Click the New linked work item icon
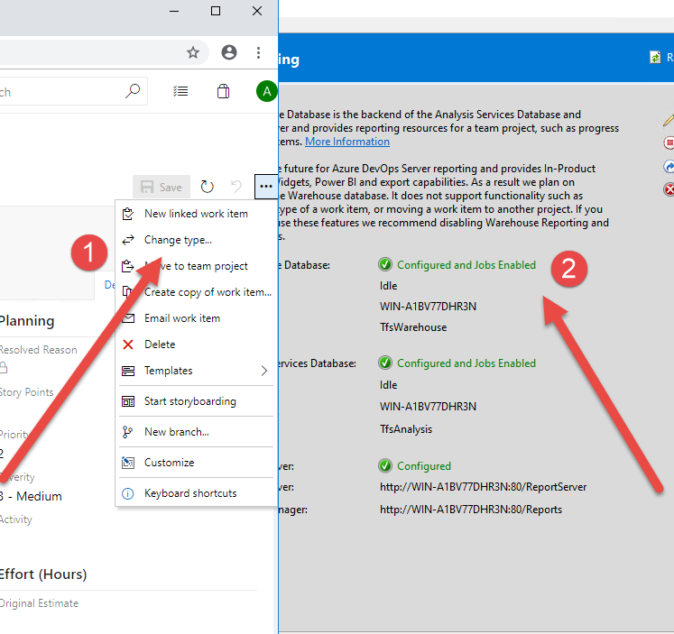The width and height of the screenshot is (674, 634). tap(128, 214)
